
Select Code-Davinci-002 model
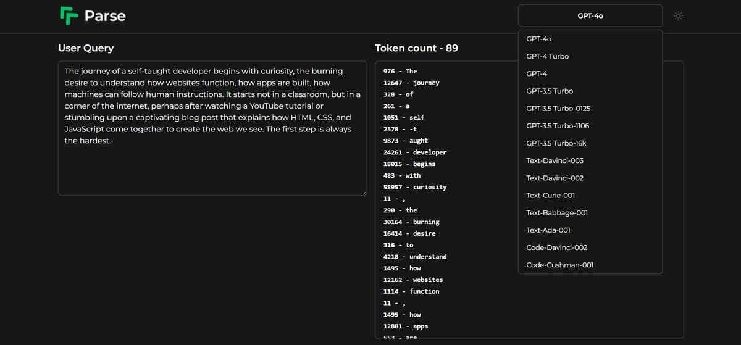click(556, 247)
